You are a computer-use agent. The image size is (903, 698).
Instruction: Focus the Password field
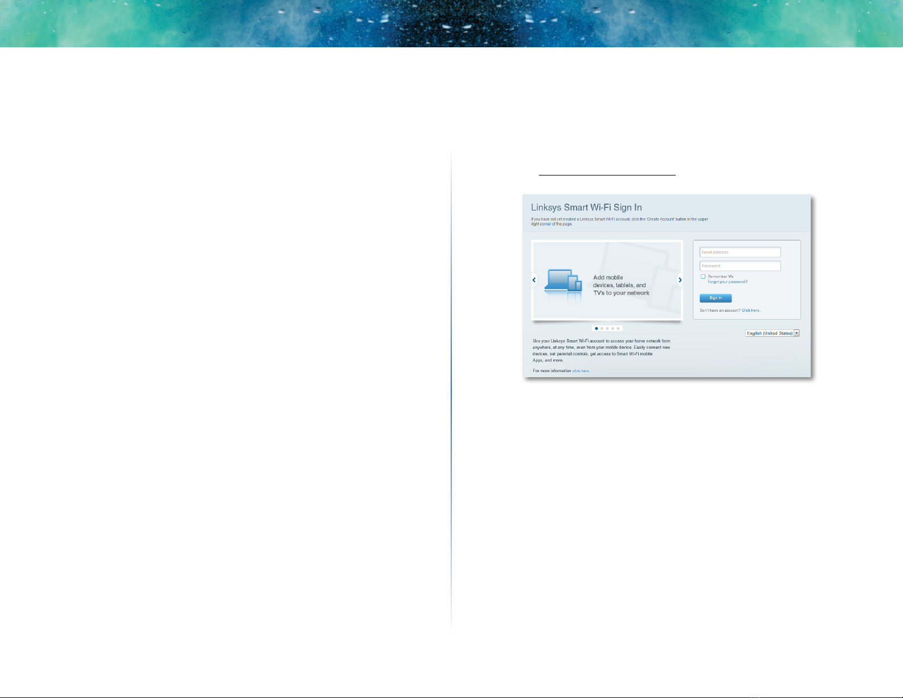pos(740,266)
